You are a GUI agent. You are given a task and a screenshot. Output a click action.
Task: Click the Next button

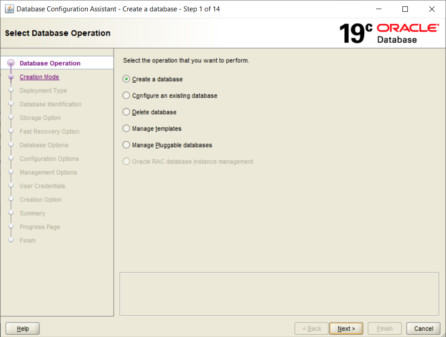tap(346, 329)
